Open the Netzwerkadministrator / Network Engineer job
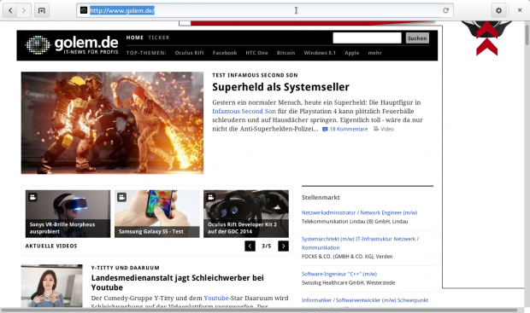This screenshot has height=313, width=530. point(359,213)
